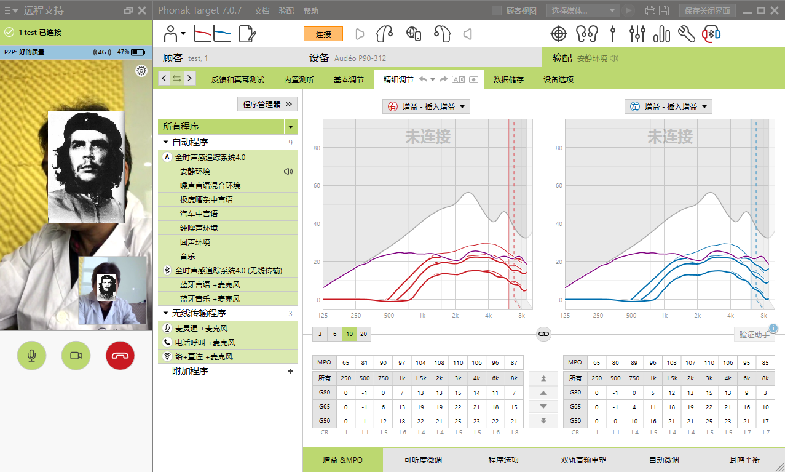Open the client notes pencil icon
The width and height of the screenshot is (785, 472).
point(247,34)
